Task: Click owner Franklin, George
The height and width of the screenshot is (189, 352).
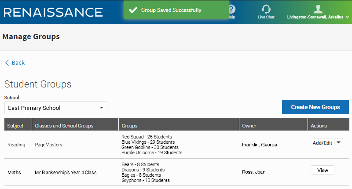Action: (x=259, y=145)
